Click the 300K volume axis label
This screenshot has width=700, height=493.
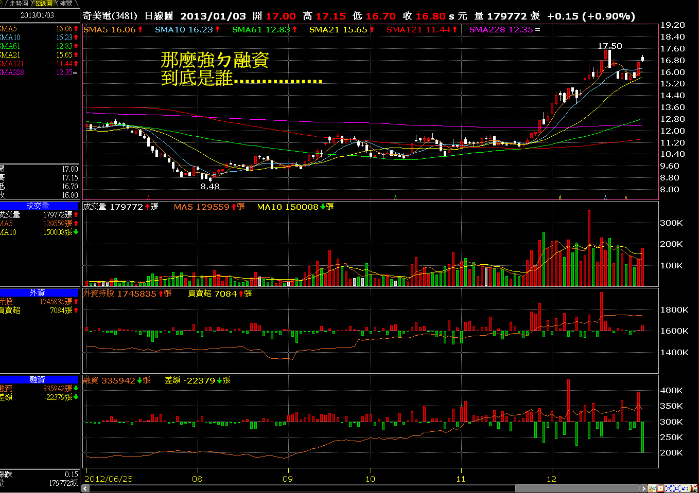672,223
